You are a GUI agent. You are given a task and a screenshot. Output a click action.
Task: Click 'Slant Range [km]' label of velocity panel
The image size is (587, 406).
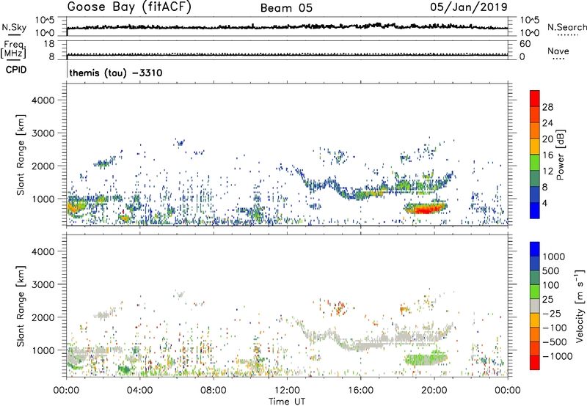pyautogui.click(x=21, y=306)
